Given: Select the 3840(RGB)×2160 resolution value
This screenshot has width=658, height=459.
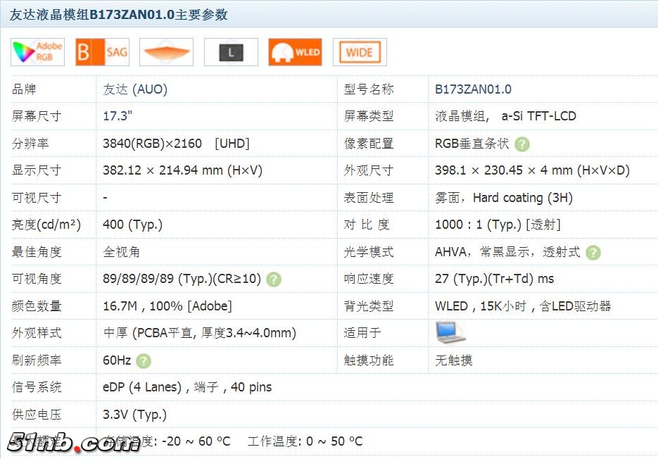Looking at the screenshot, I should (152, 144).
